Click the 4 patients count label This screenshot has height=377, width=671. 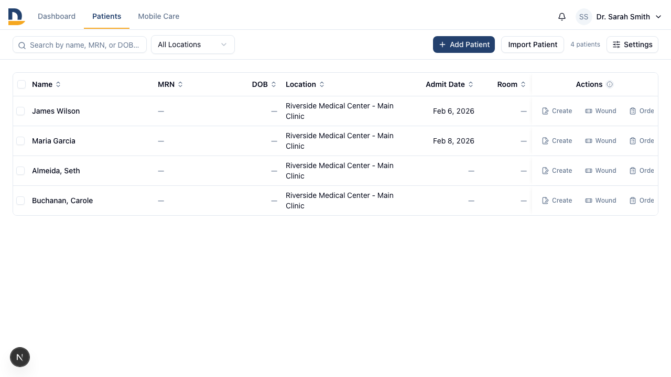tap(585, 45)
